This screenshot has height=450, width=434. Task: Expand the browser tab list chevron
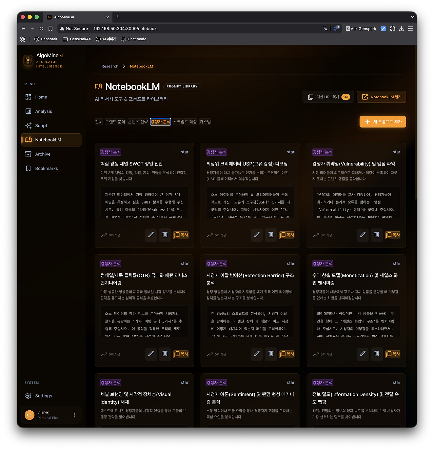(412, 17)
